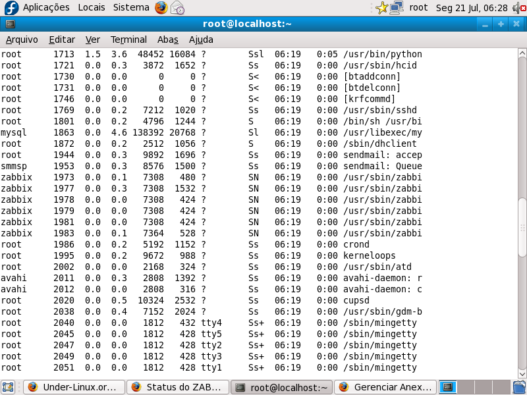Click PID 2051 in the last row
The width and height of the screenshot is (527, 395).
tap(64, 367)
